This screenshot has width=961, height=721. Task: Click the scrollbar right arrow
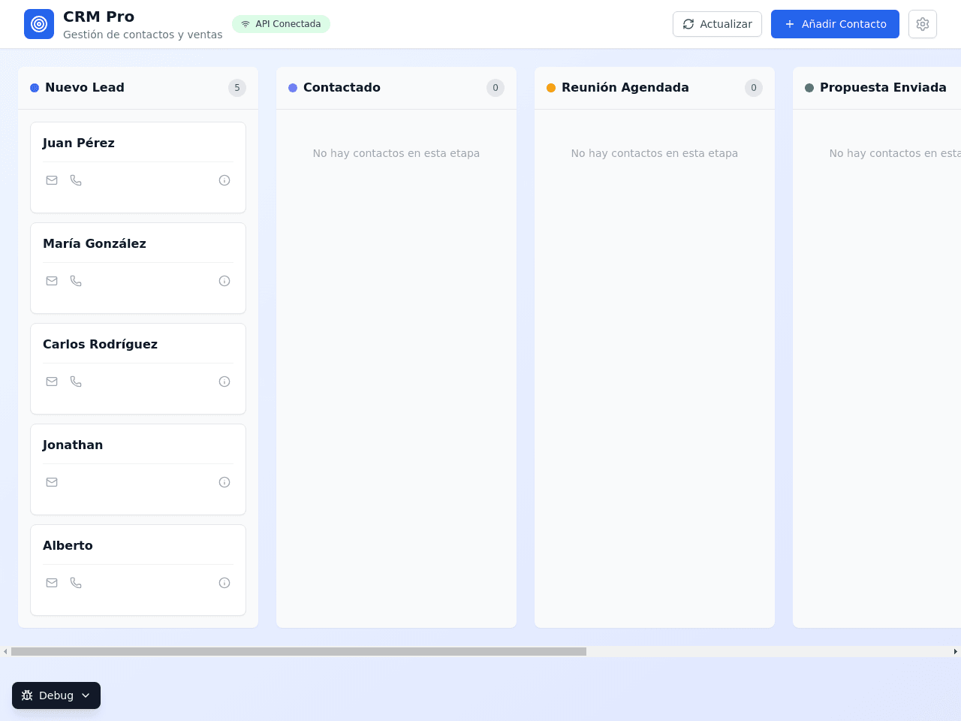(x=955, y=651)
